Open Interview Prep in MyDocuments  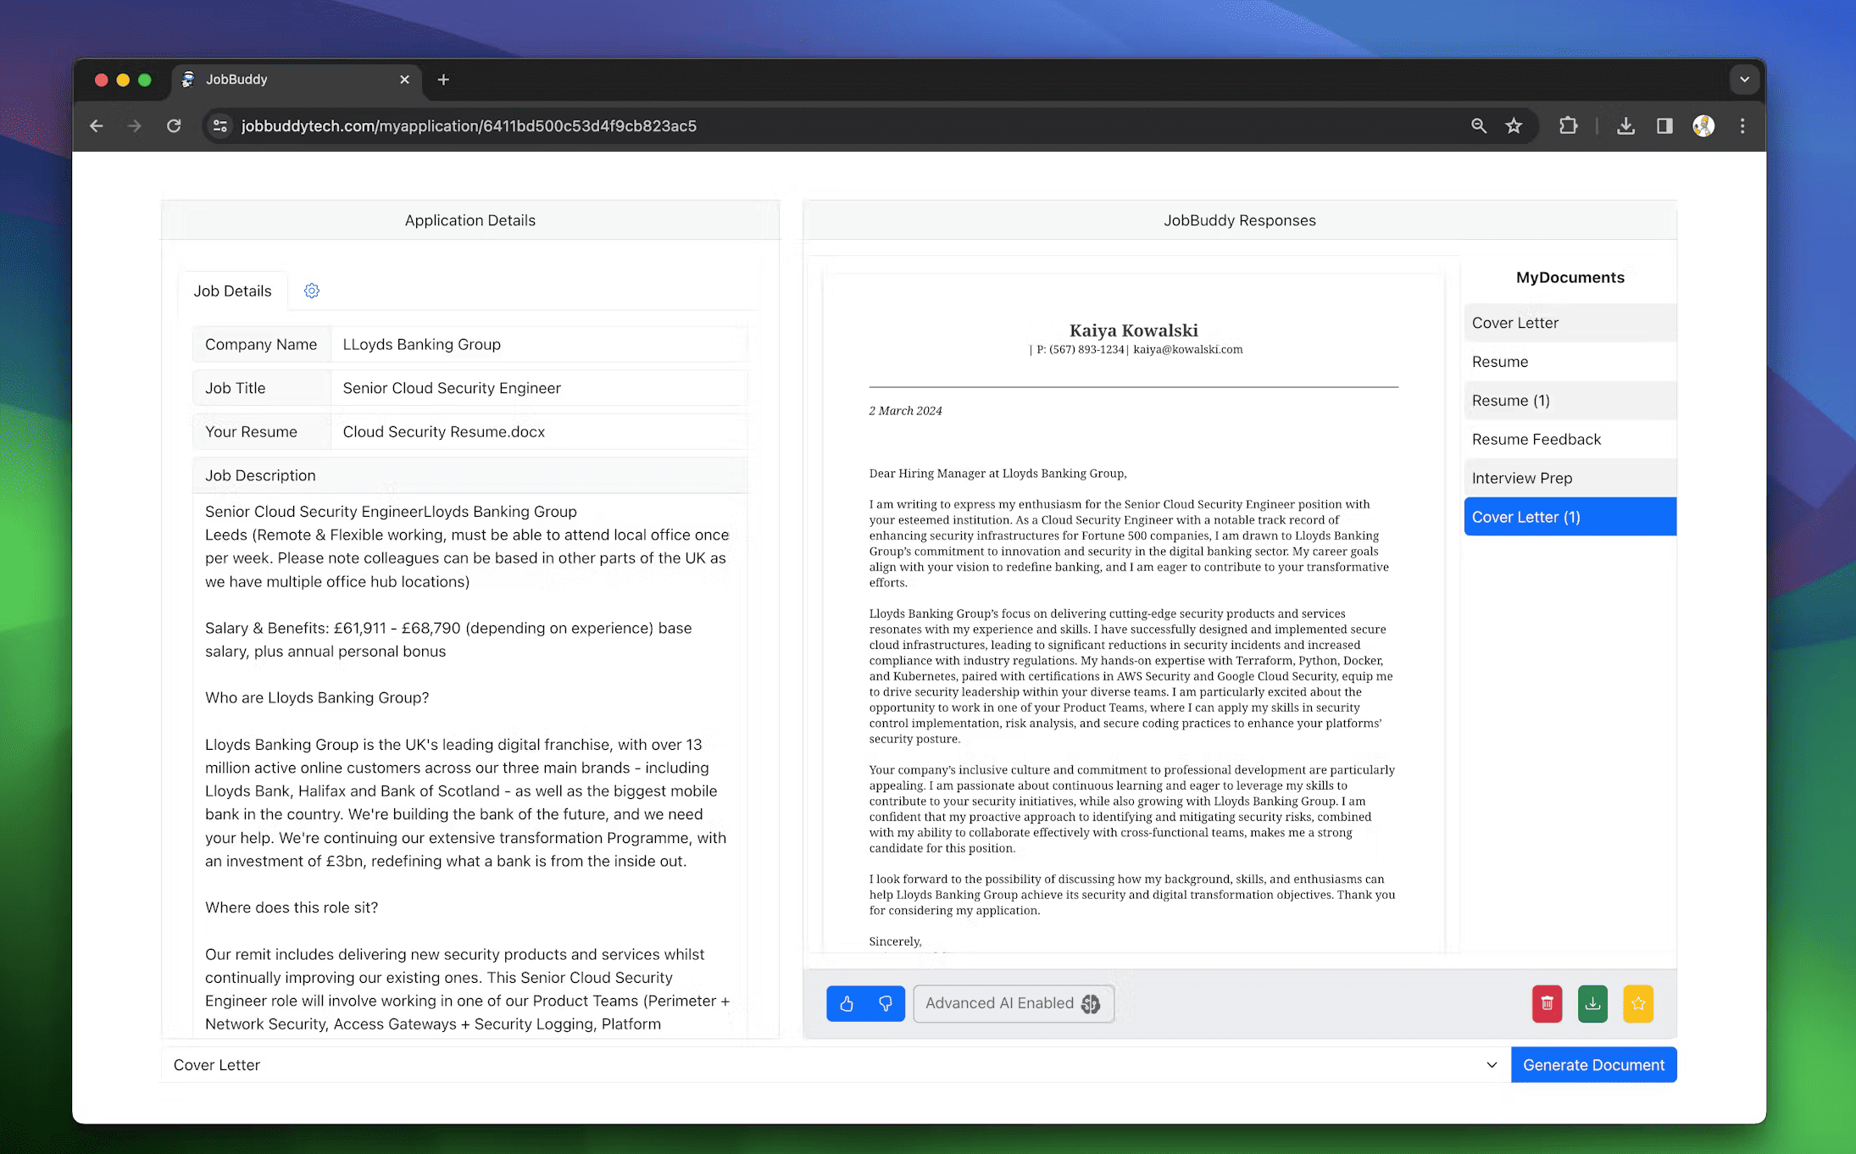pos(1570,479)
